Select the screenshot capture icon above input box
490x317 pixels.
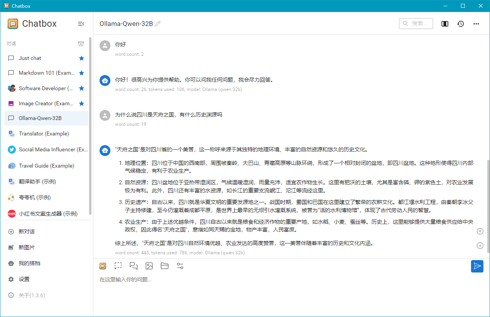118,266
